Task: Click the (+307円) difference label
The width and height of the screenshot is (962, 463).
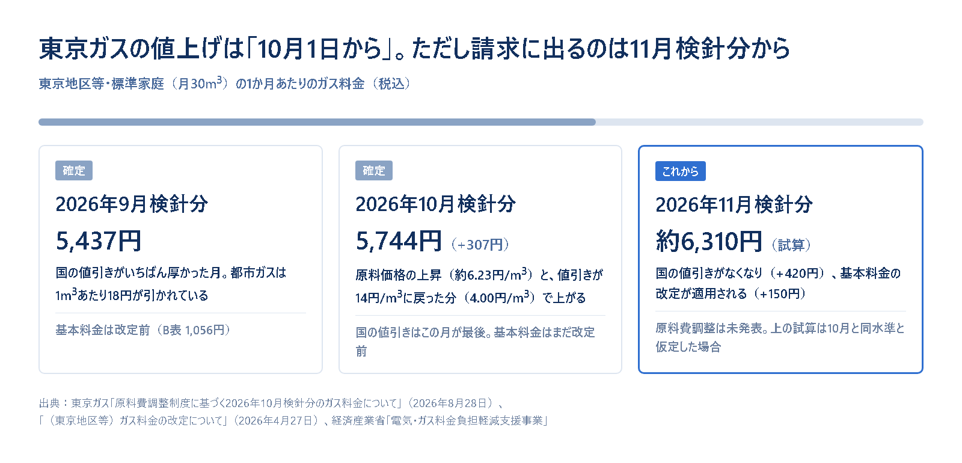Action: coord(480,244)
